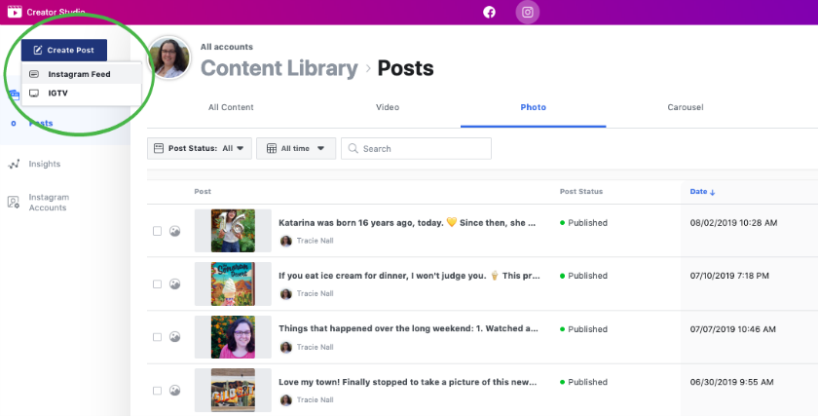The width and height of the screenshot is (818, 416).
Task: Tick the checkbox for the ice cream post
Action: pos(157,284)
